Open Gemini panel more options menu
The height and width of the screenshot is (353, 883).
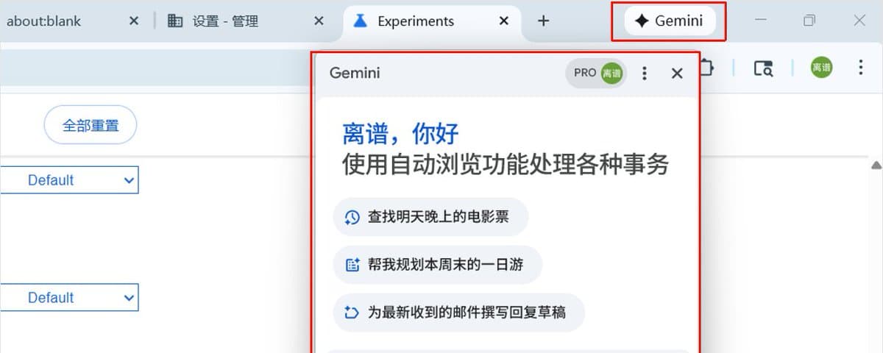point(645,73)
